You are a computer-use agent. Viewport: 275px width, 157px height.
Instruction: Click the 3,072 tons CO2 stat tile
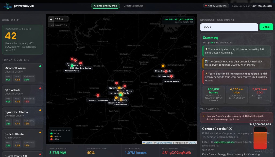[260, 94]
